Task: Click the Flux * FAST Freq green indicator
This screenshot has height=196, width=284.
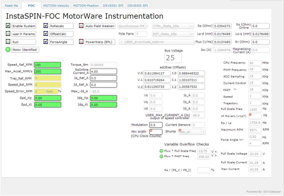Action: [x=161, y=156]
